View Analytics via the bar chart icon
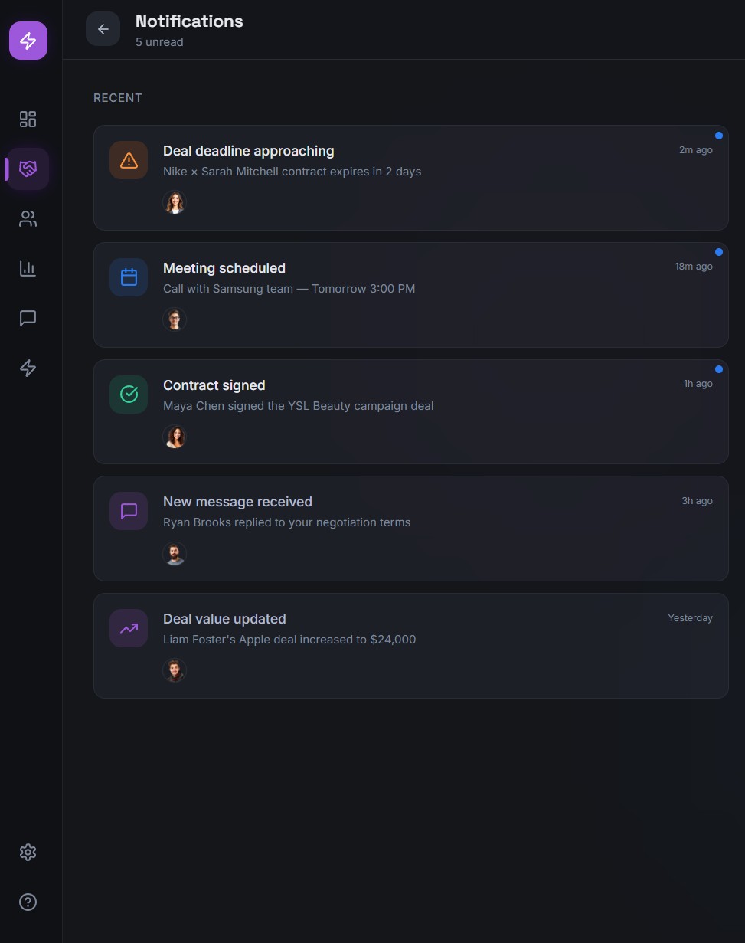Viewport: 745px width, 943px height. 28,268
